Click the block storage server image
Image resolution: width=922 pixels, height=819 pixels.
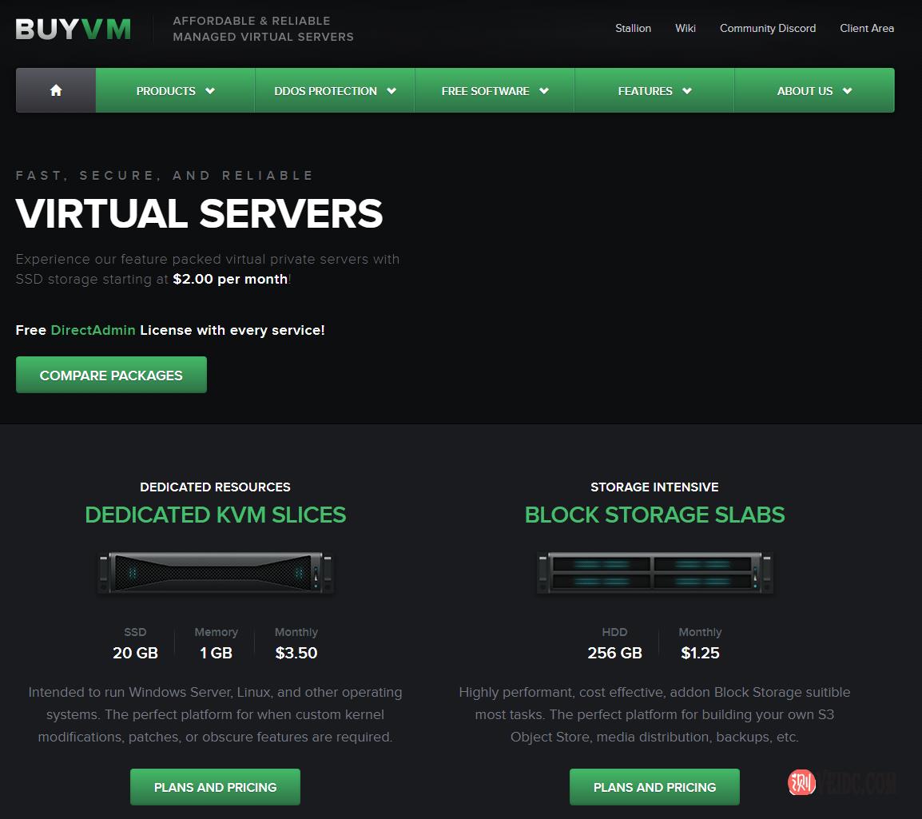(654, 572)
